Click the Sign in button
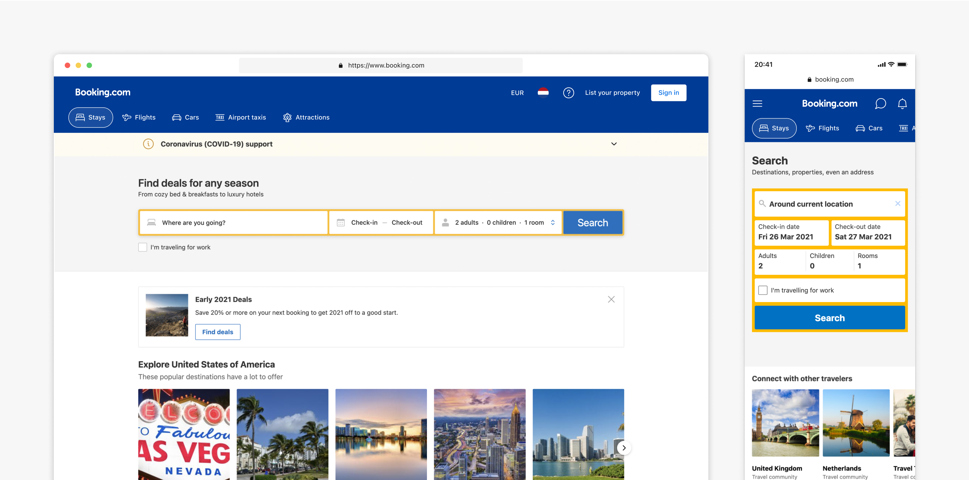The width and height of the screenshot is (969, 480). point(669,93)
